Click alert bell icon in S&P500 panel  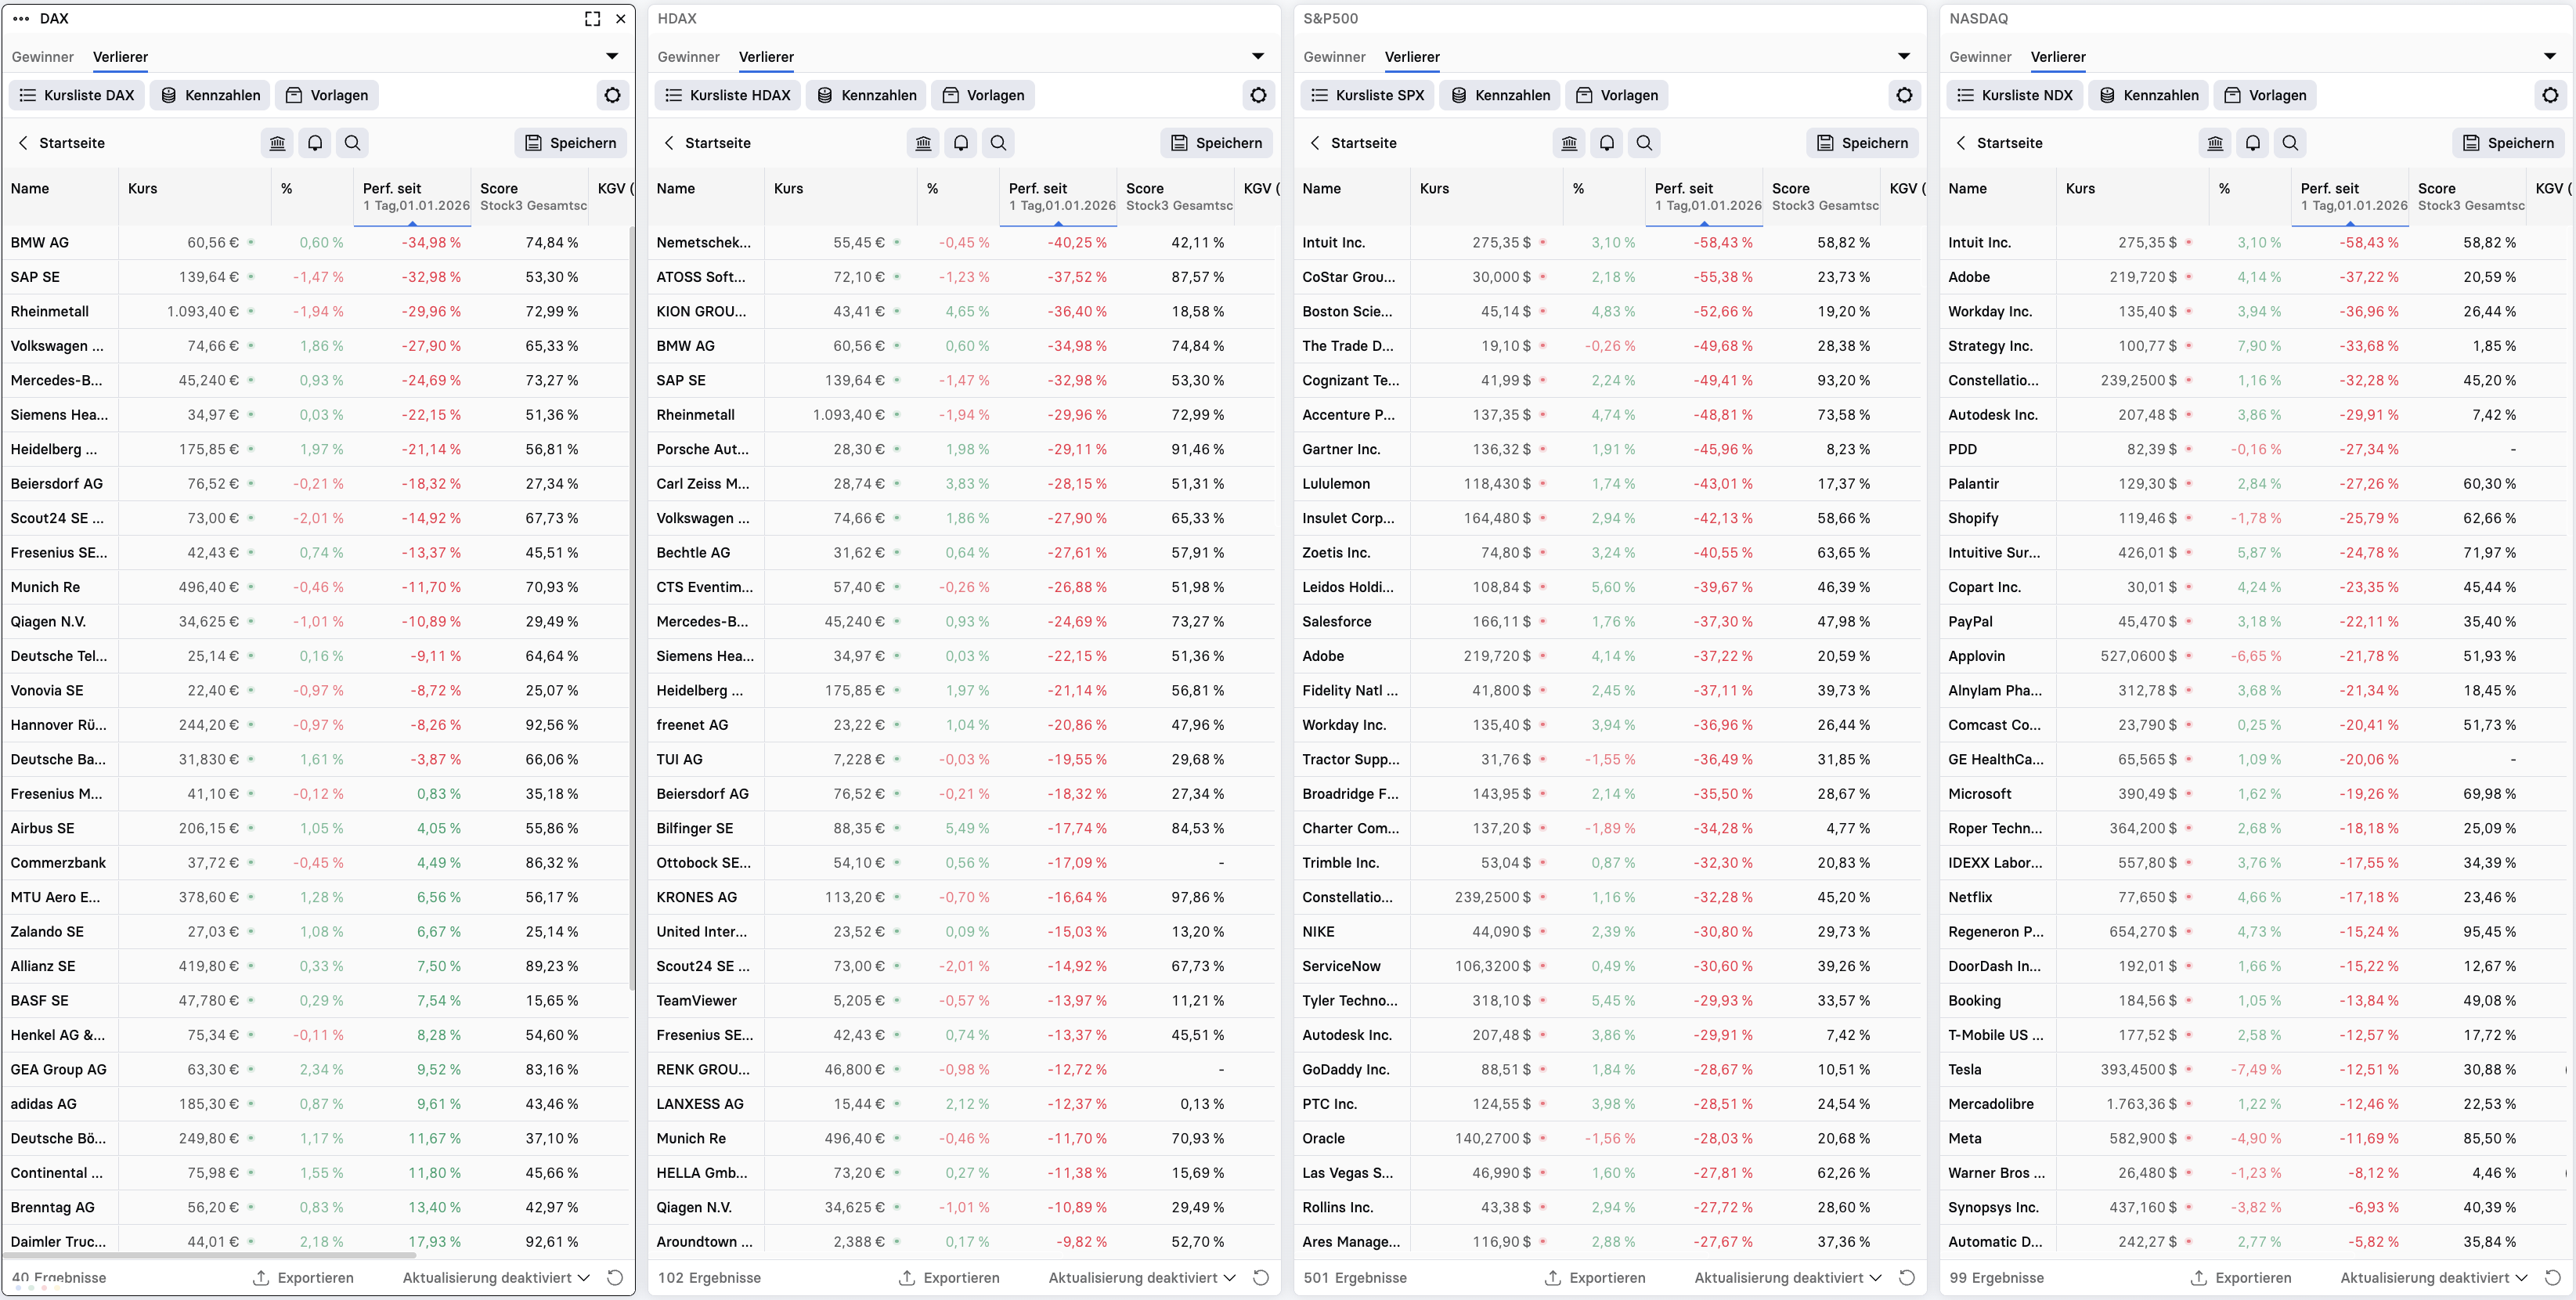tap(1606, 143)
